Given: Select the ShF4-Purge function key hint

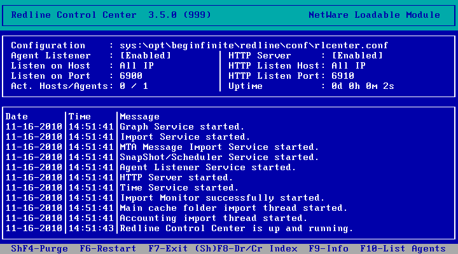Looking at the screenshot, I should point(39,249).
